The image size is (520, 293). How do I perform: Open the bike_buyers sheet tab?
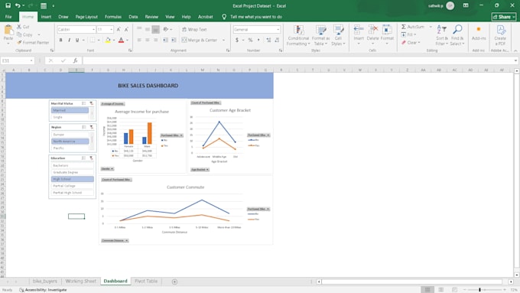click(x=45, y=281)
